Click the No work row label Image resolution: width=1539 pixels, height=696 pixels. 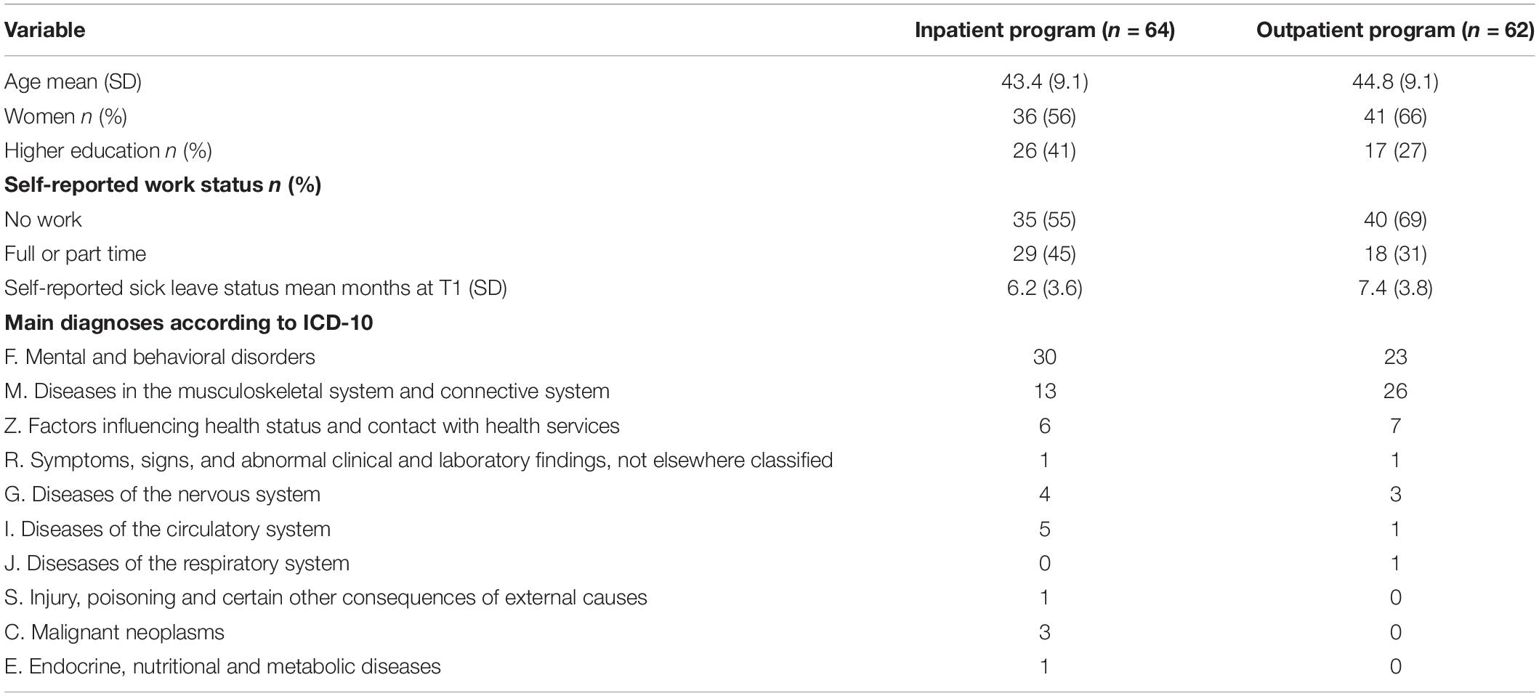click(43, 219)
